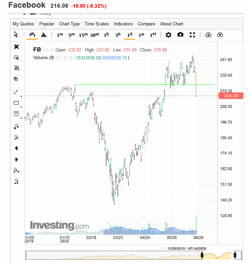
Task: Select the candlestick chart type icon
Action: (x=32, y=35)
